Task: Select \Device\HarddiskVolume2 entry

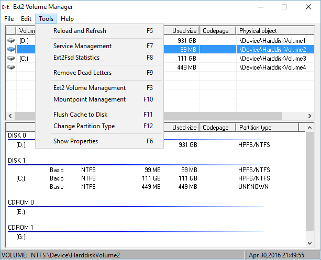Action: point(273,50)
